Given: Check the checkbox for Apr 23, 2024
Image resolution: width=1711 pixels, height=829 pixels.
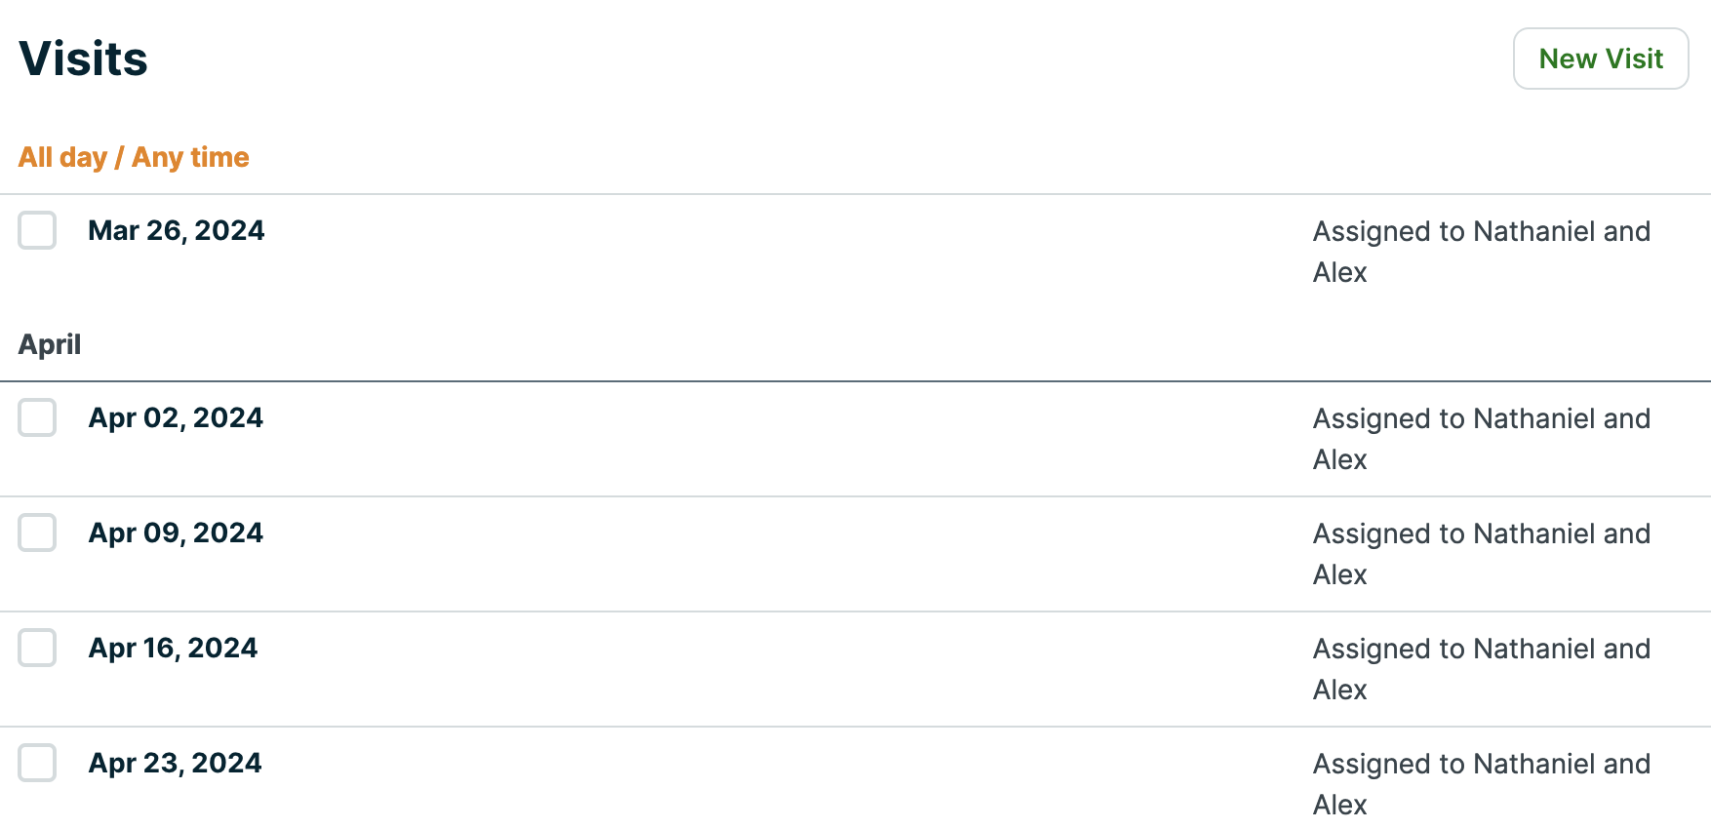Looking at the screenshot, I should (36, 764).
